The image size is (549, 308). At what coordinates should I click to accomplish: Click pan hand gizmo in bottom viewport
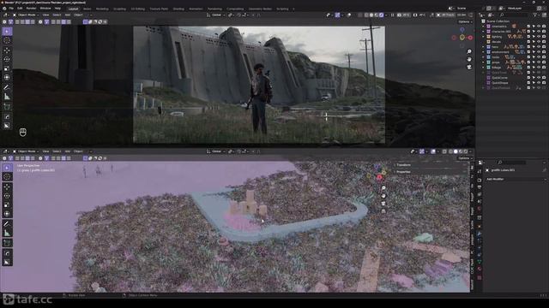coord(383,196)
